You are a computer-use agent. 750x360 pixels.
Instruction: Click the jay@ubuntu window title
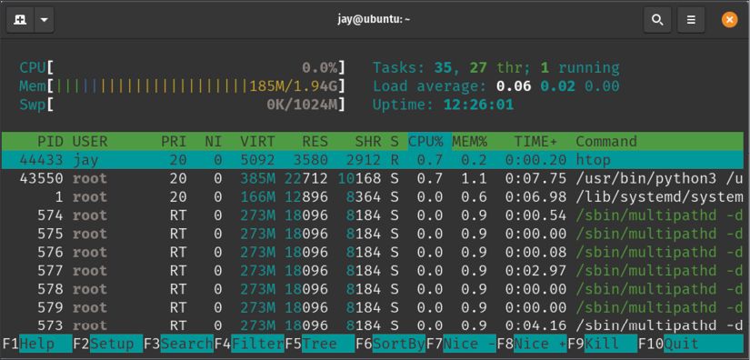point(375,20)
